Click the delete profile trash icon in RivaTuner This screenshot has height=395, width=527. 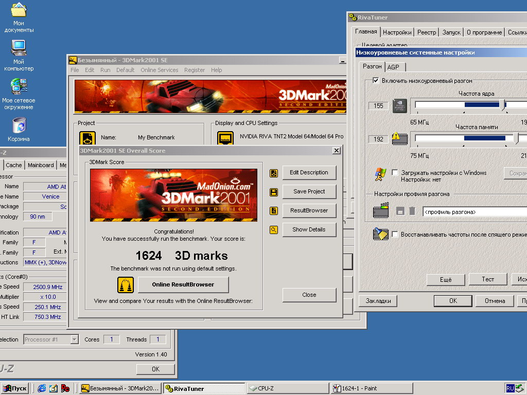(x=412, y=211)
